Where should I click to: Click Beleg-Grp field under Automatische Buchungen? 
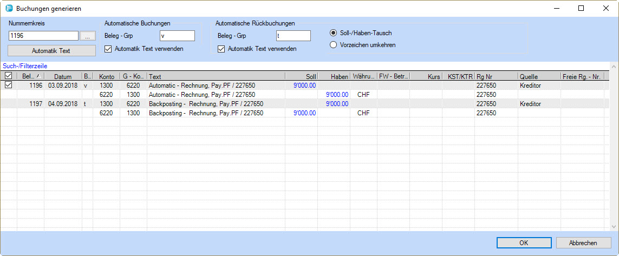click(177, 36)
